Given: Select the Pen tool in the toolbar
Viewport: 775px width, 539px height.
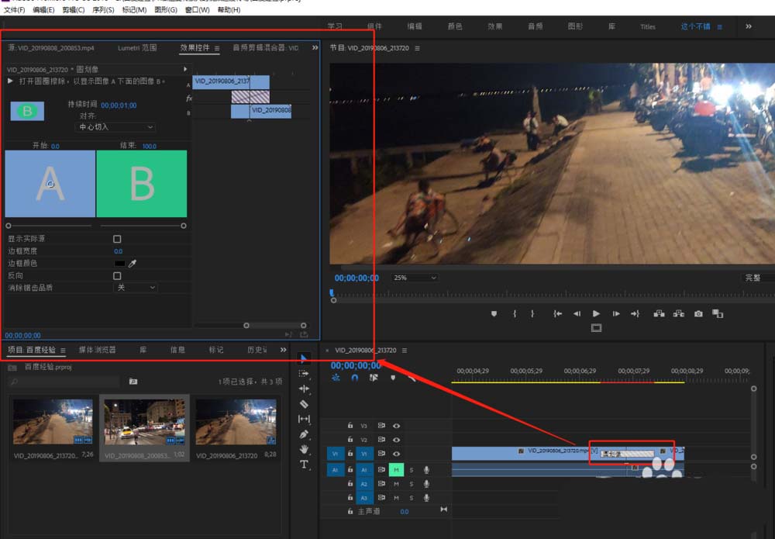Looking at the screenshot, I should [x=304, y=434].
